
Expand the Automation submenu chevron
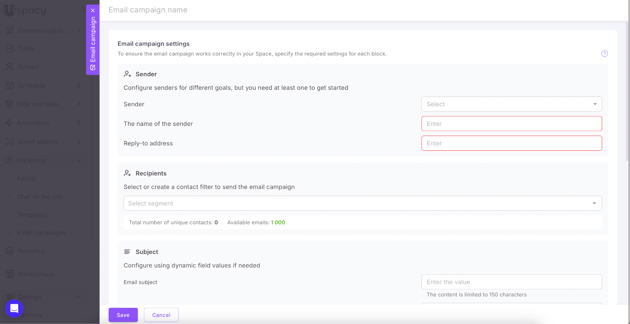[79, 123]
